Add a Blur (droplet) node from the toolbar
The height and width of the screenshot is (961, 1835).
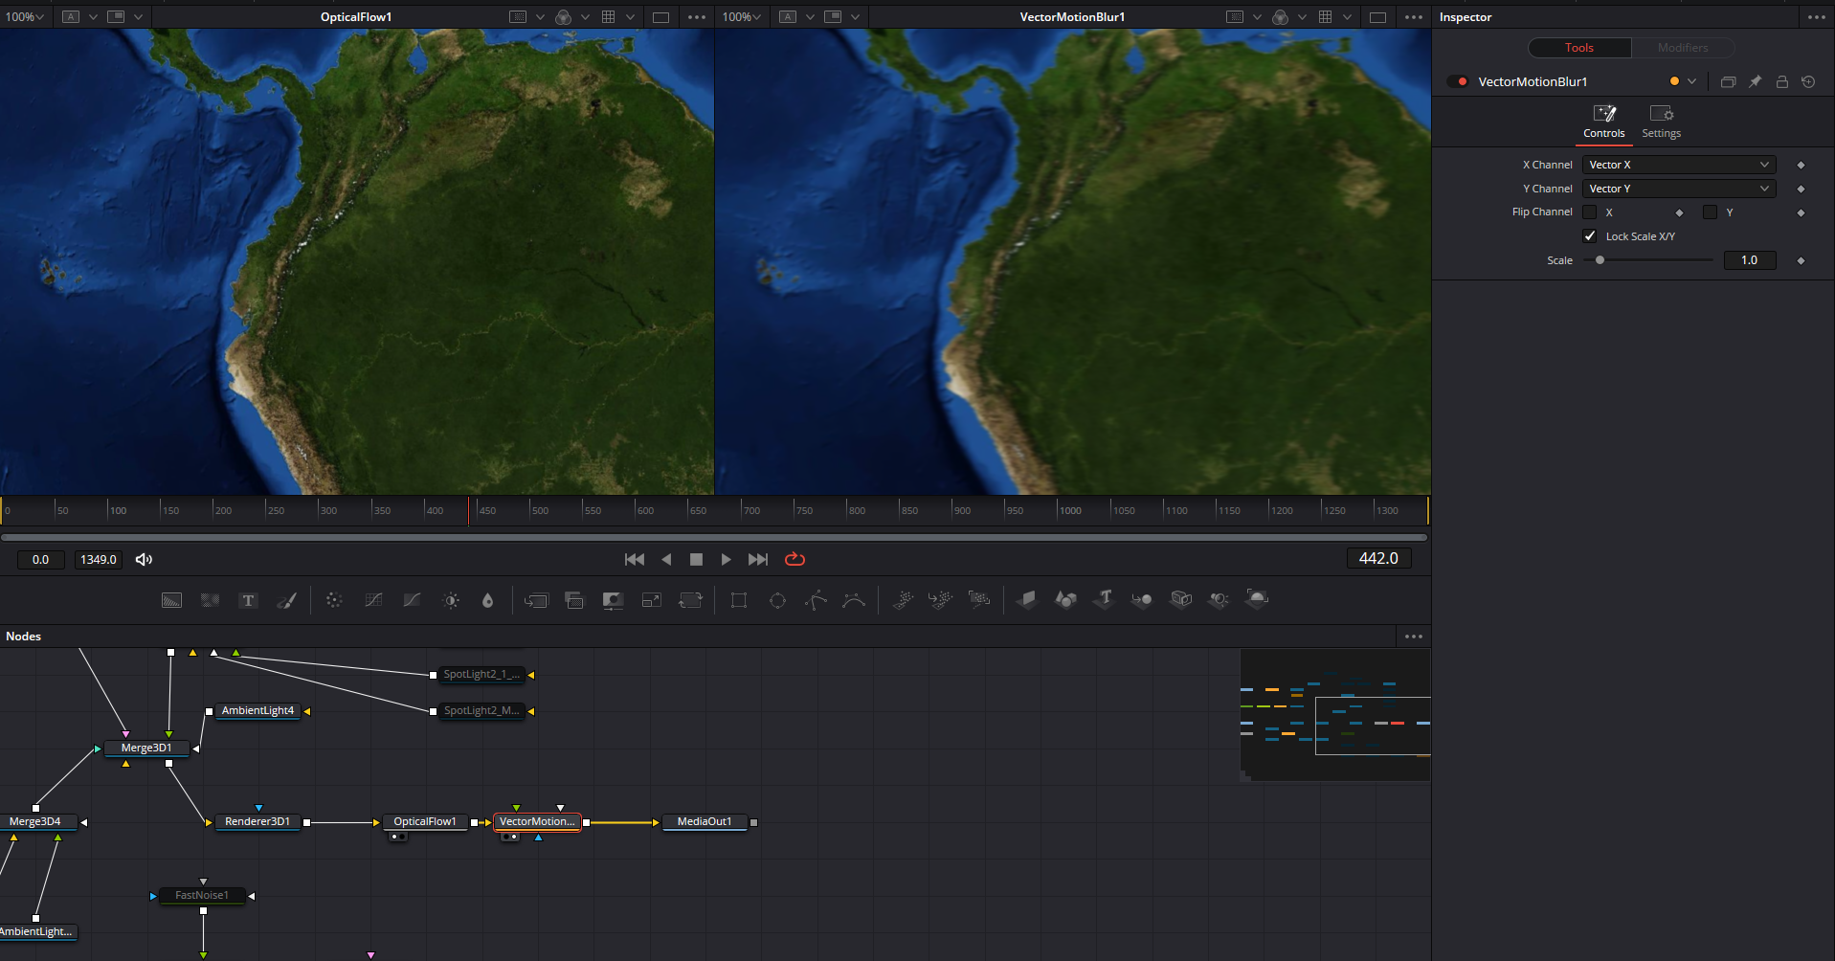(488, 600)
